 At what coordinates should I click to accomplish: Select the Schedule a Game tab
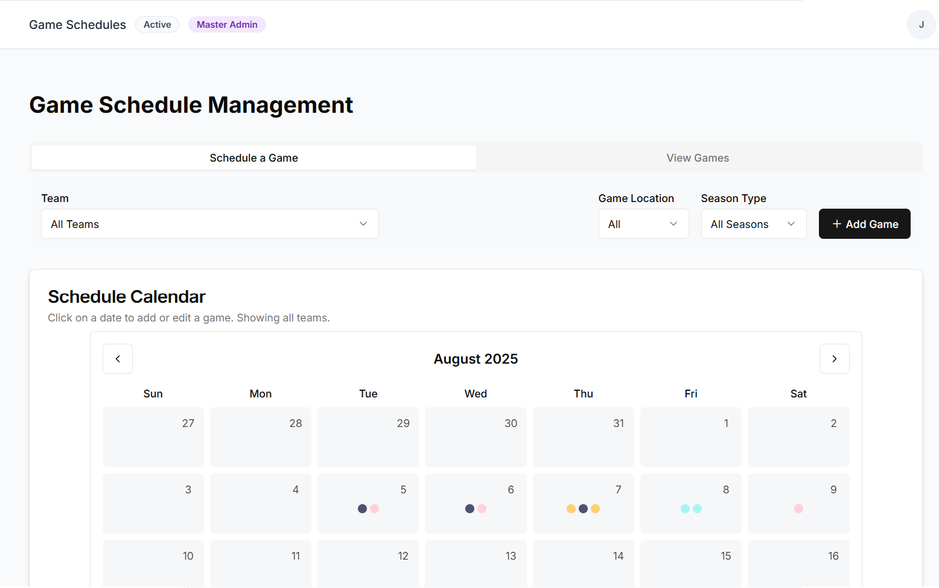click(x=253, y=157)
